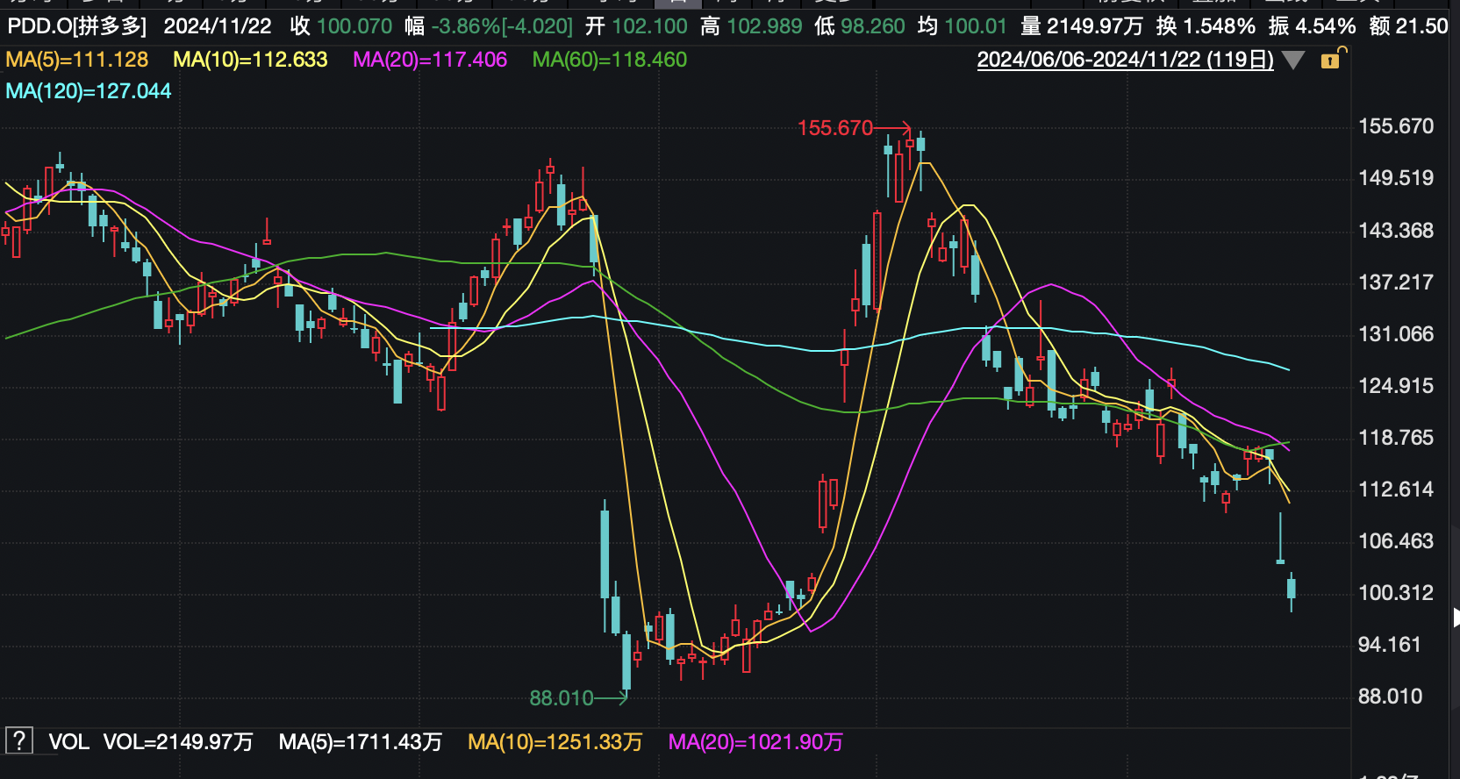Click the VOL=2149.97万 value

tap(178, 742)
